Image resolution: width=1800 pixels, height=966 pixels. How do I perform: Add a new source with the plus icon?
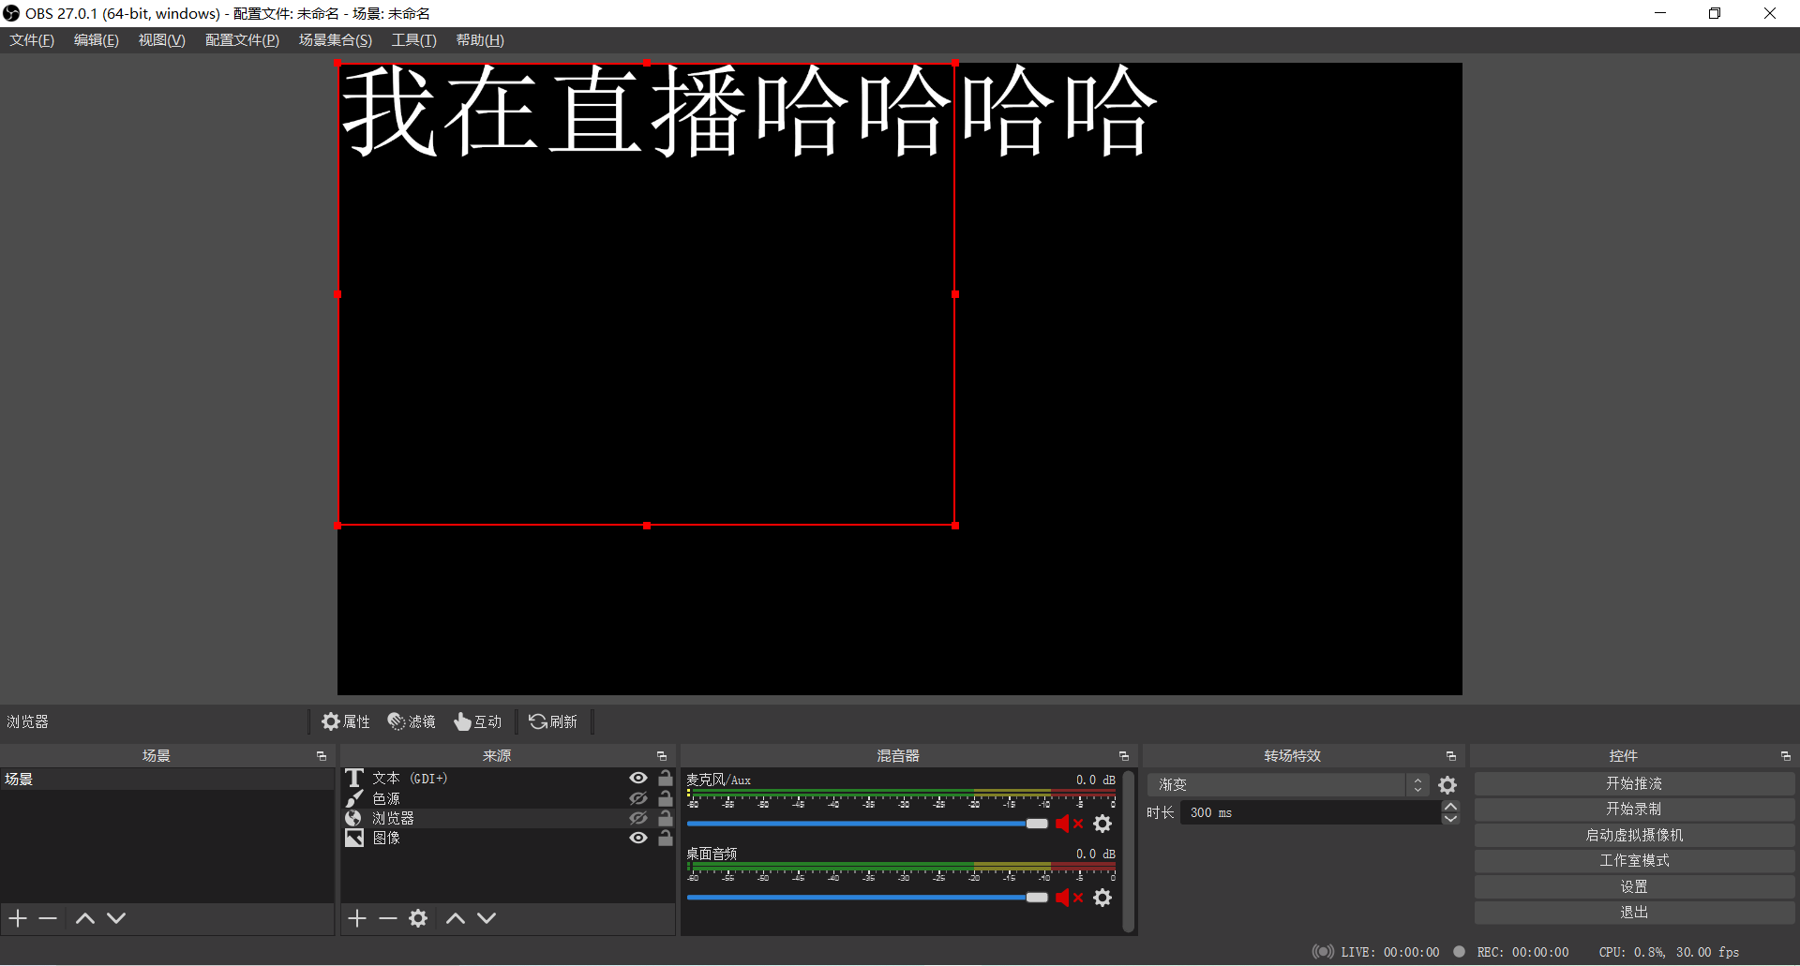coord(356,918)
